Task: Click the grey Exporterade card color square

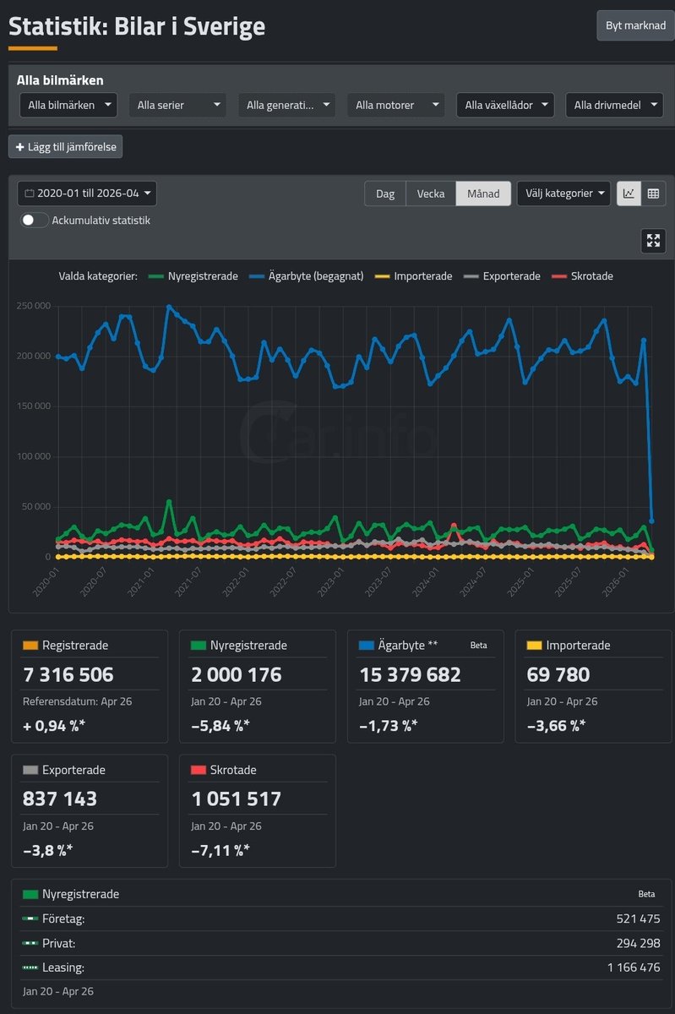Action: point(30,770)
